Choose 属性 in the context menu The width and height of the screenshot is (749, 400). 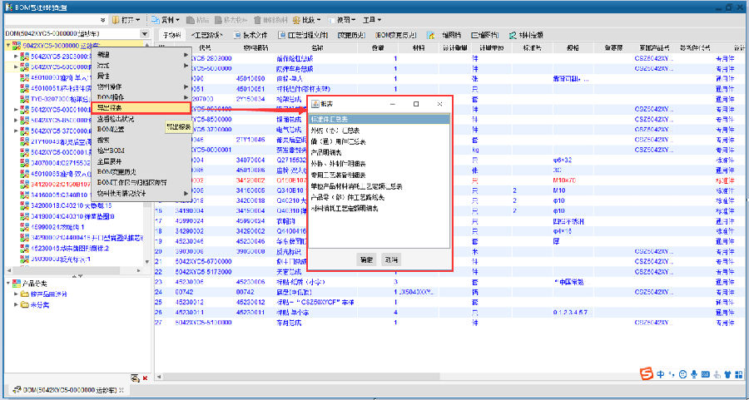click(x=141, y=76)
